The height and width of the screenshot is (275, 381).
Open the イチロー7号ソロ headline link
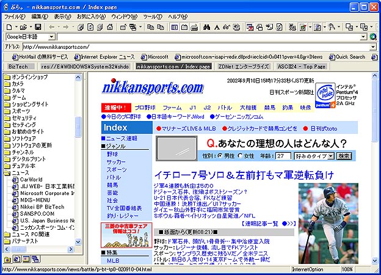pos(244,175)
